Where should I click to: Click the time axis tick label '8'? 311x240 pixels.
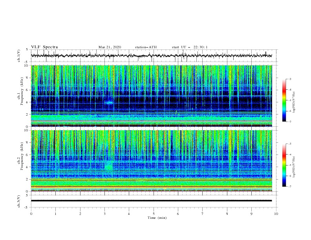(x=227, y=214)
